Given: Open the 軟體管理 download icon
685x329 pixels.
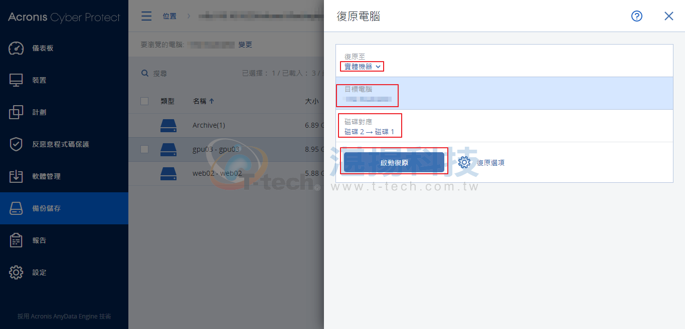Looking at the screenshot, I should click(x=16, y=176).
